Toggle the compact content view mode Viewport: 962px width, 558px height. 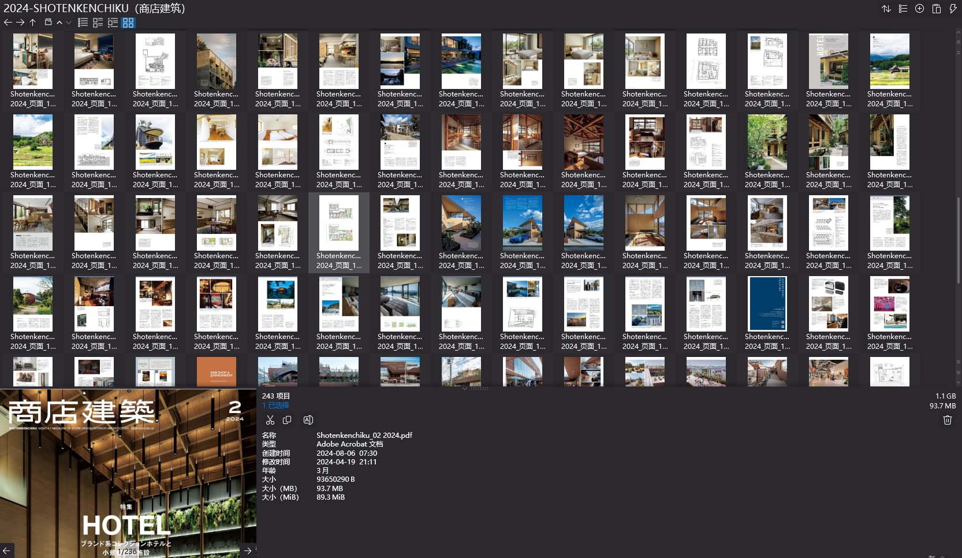[x=113, y=23]
